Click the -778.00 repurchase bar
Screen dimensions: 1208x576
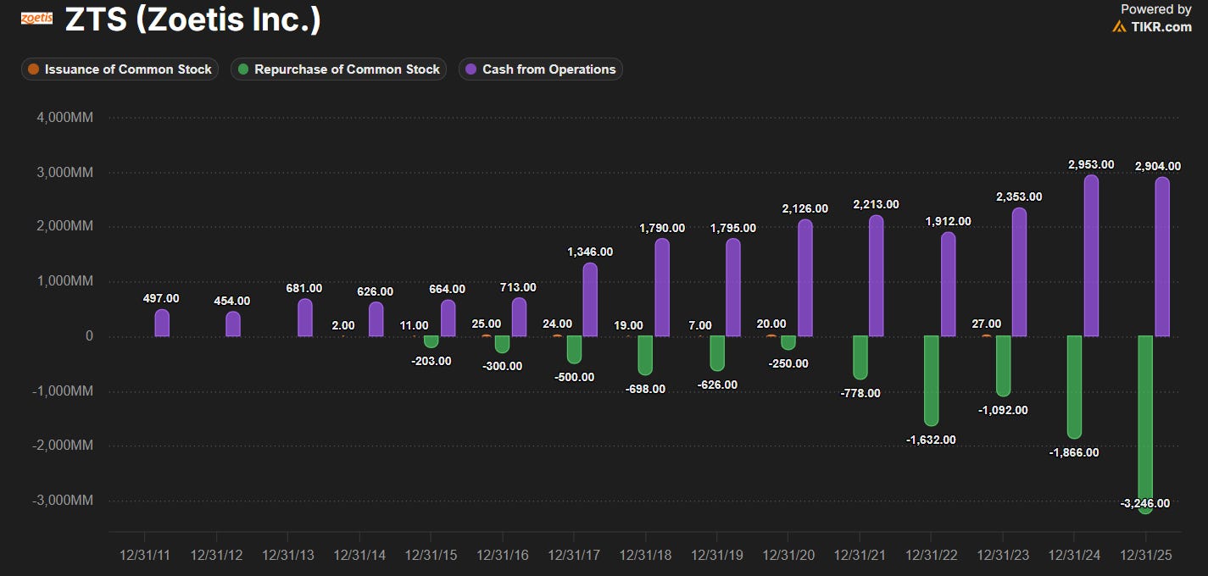pyautogui.click(x=860, y=357)
